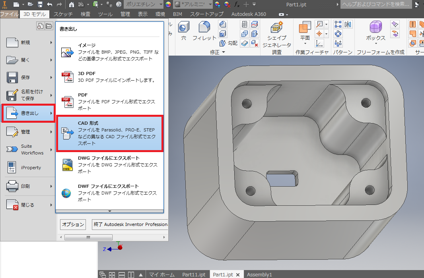Redo the last undone action
This screenshot has width=424, height=278.
59,4
